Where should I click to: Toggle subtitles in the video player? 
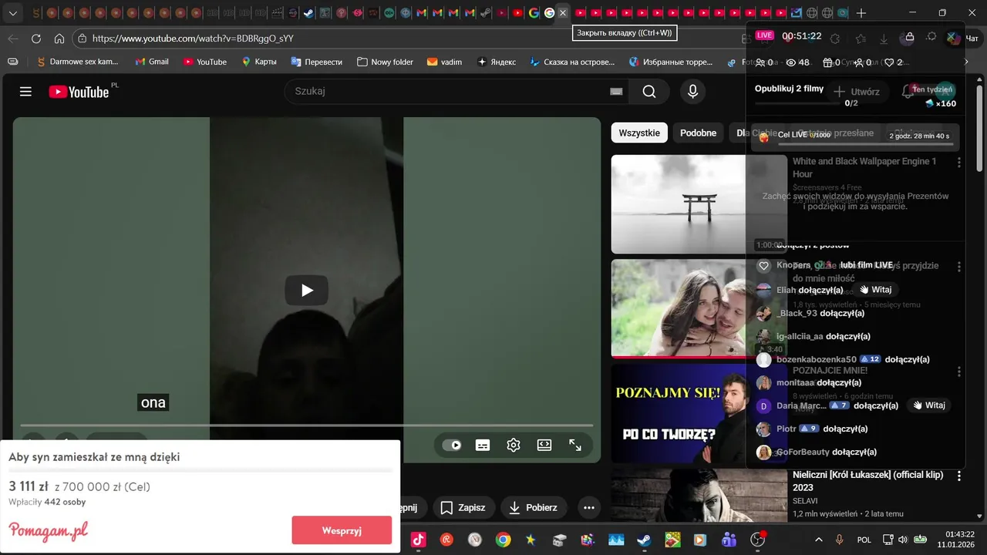483,445
